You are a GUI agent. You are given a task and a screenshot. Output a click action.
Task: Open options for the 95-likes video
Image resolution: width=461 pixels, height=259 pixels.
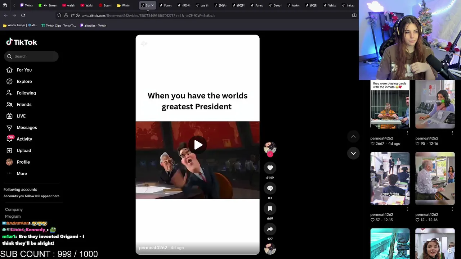[x=452, y=133]
